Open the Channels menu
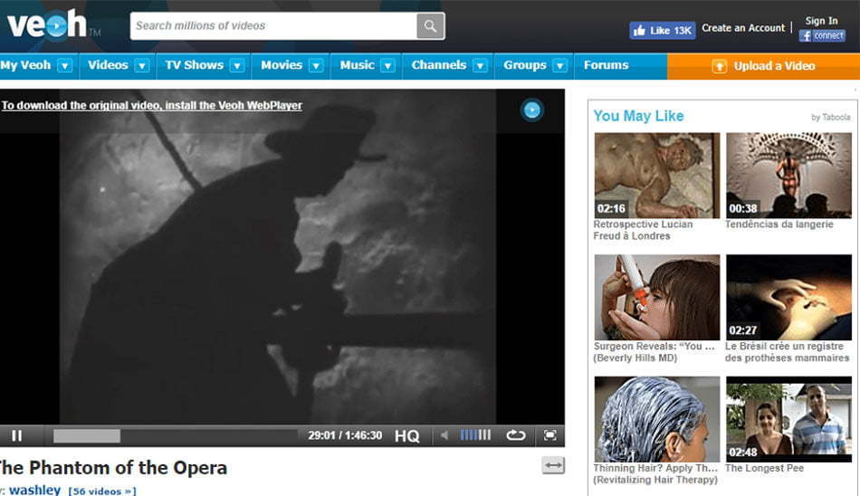860x496 pixels. pos(439,65)
